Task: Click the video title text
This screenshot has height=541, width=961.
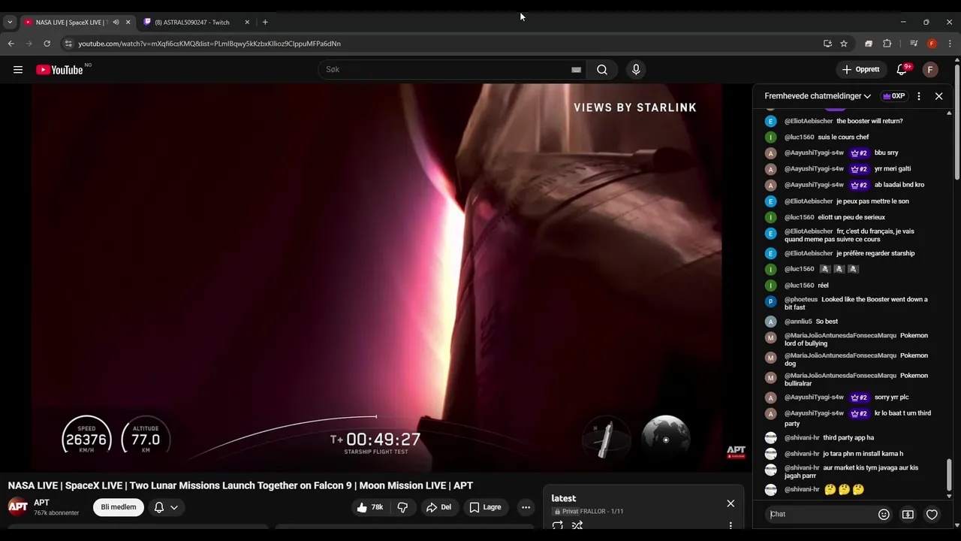Action: pos(240,485)
